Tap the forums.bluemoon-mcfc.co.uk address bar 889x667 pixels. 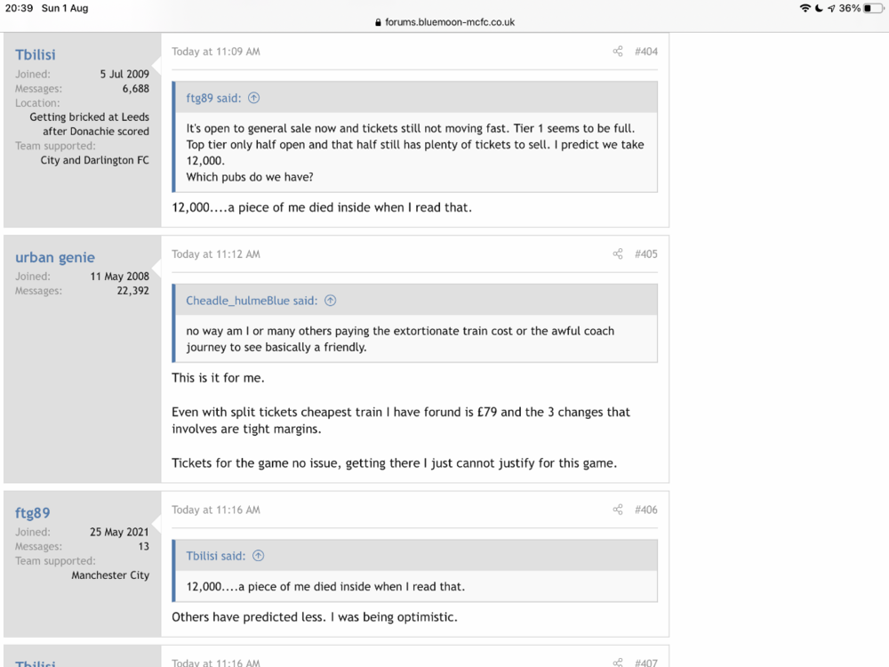click(x=444, y=22)
